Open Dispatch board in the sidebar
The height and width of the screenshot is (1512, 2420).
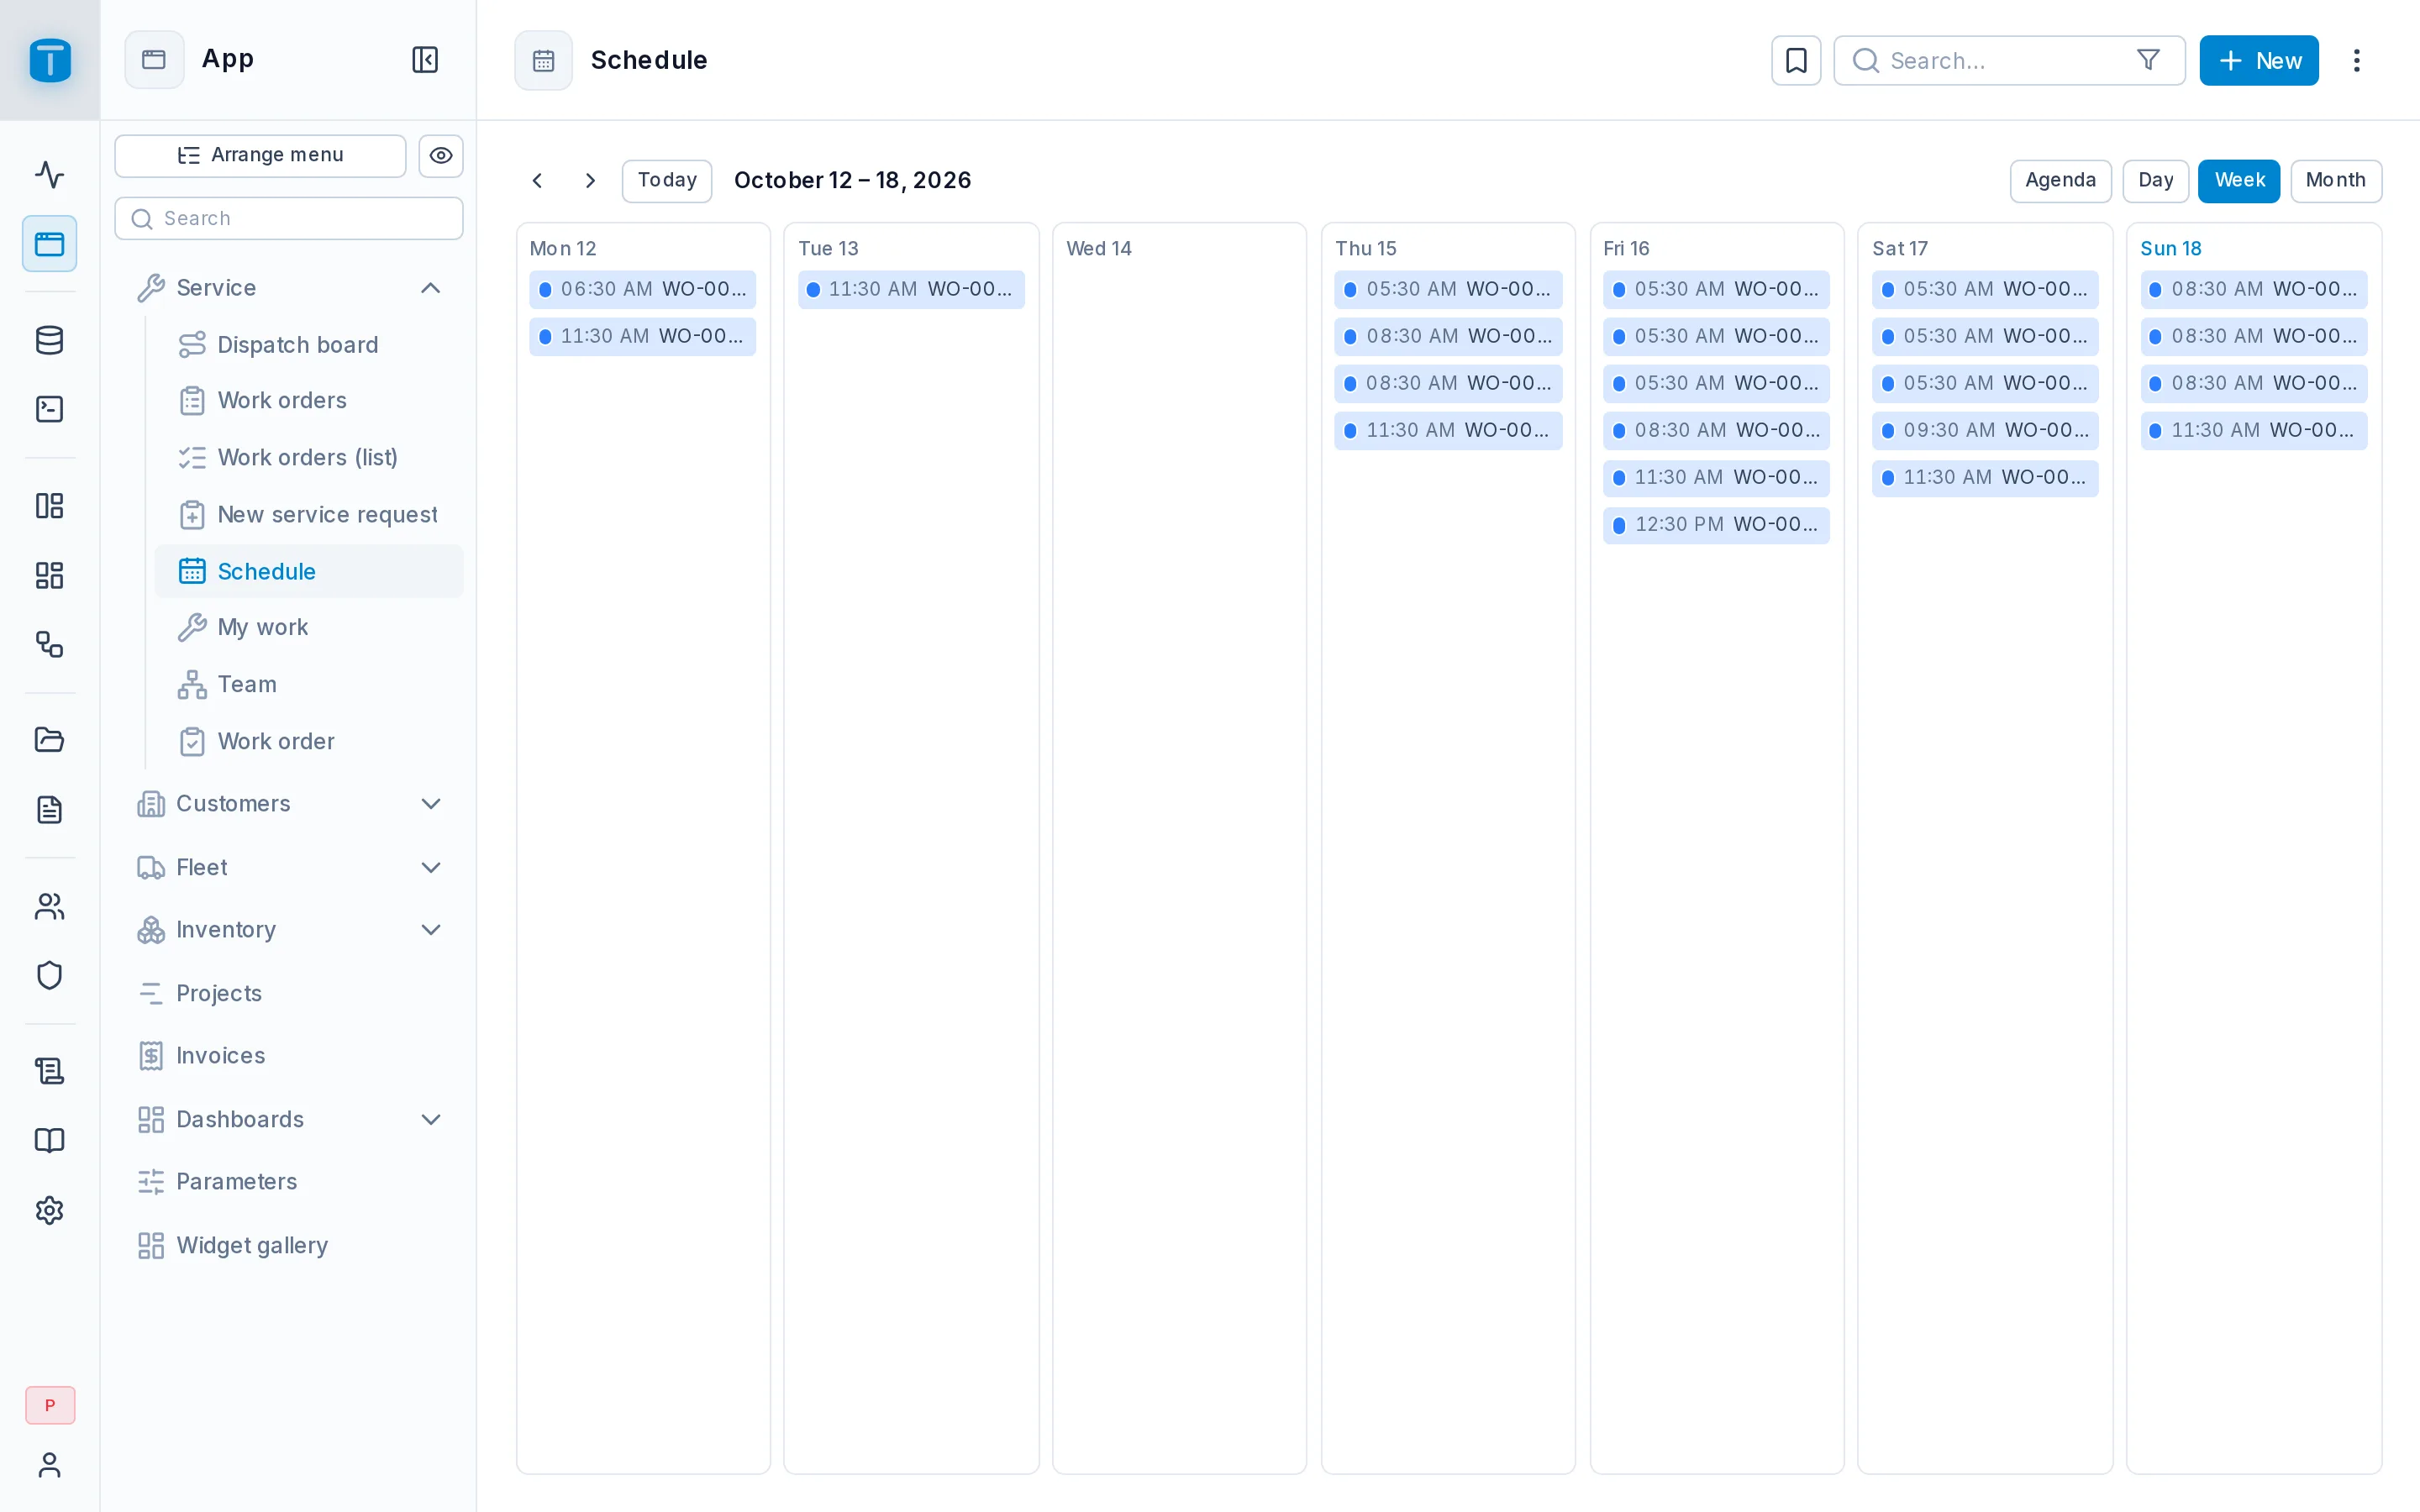(x=309, y=345)
